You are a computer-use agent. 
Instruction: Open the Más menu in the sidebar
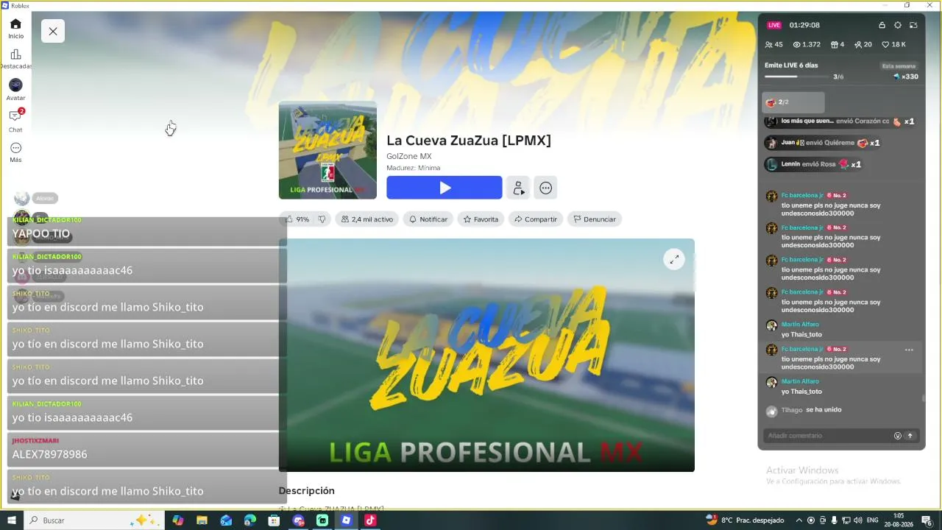pos(15,152)
